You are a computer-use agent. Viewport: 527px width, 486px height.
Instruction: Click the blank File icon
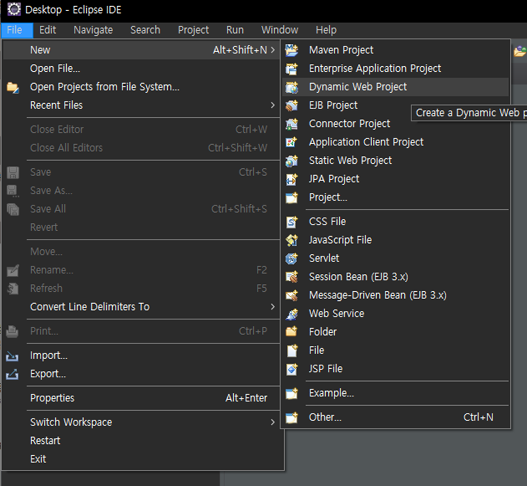click(292, 350)
